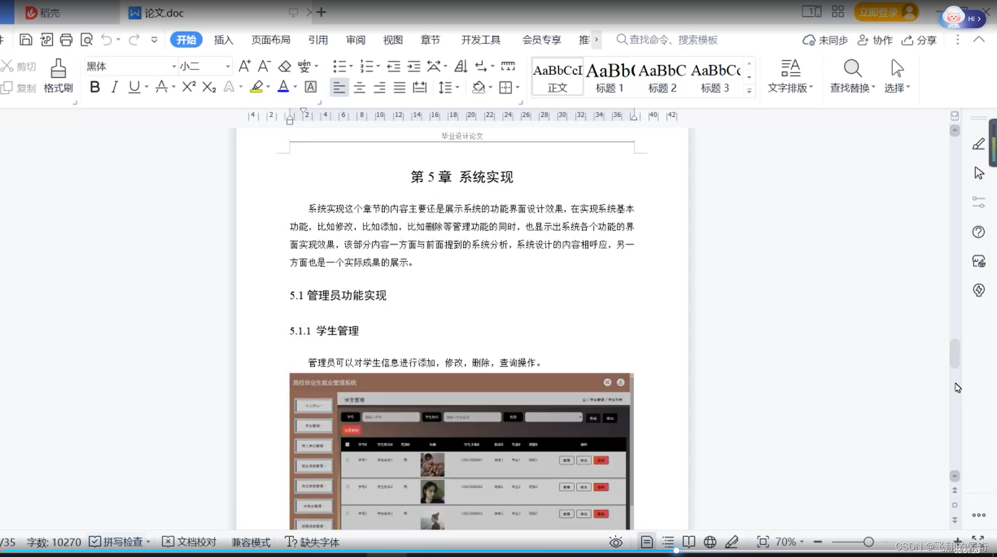Open the Insert ribbon tab
Image resolution: width=997 pixels, height=557 pixels.
(223, 40)
